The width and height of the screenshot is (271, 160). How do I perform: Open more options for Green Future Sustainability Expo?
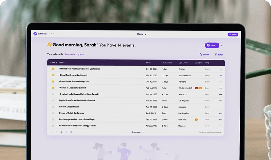click(221, 82)
